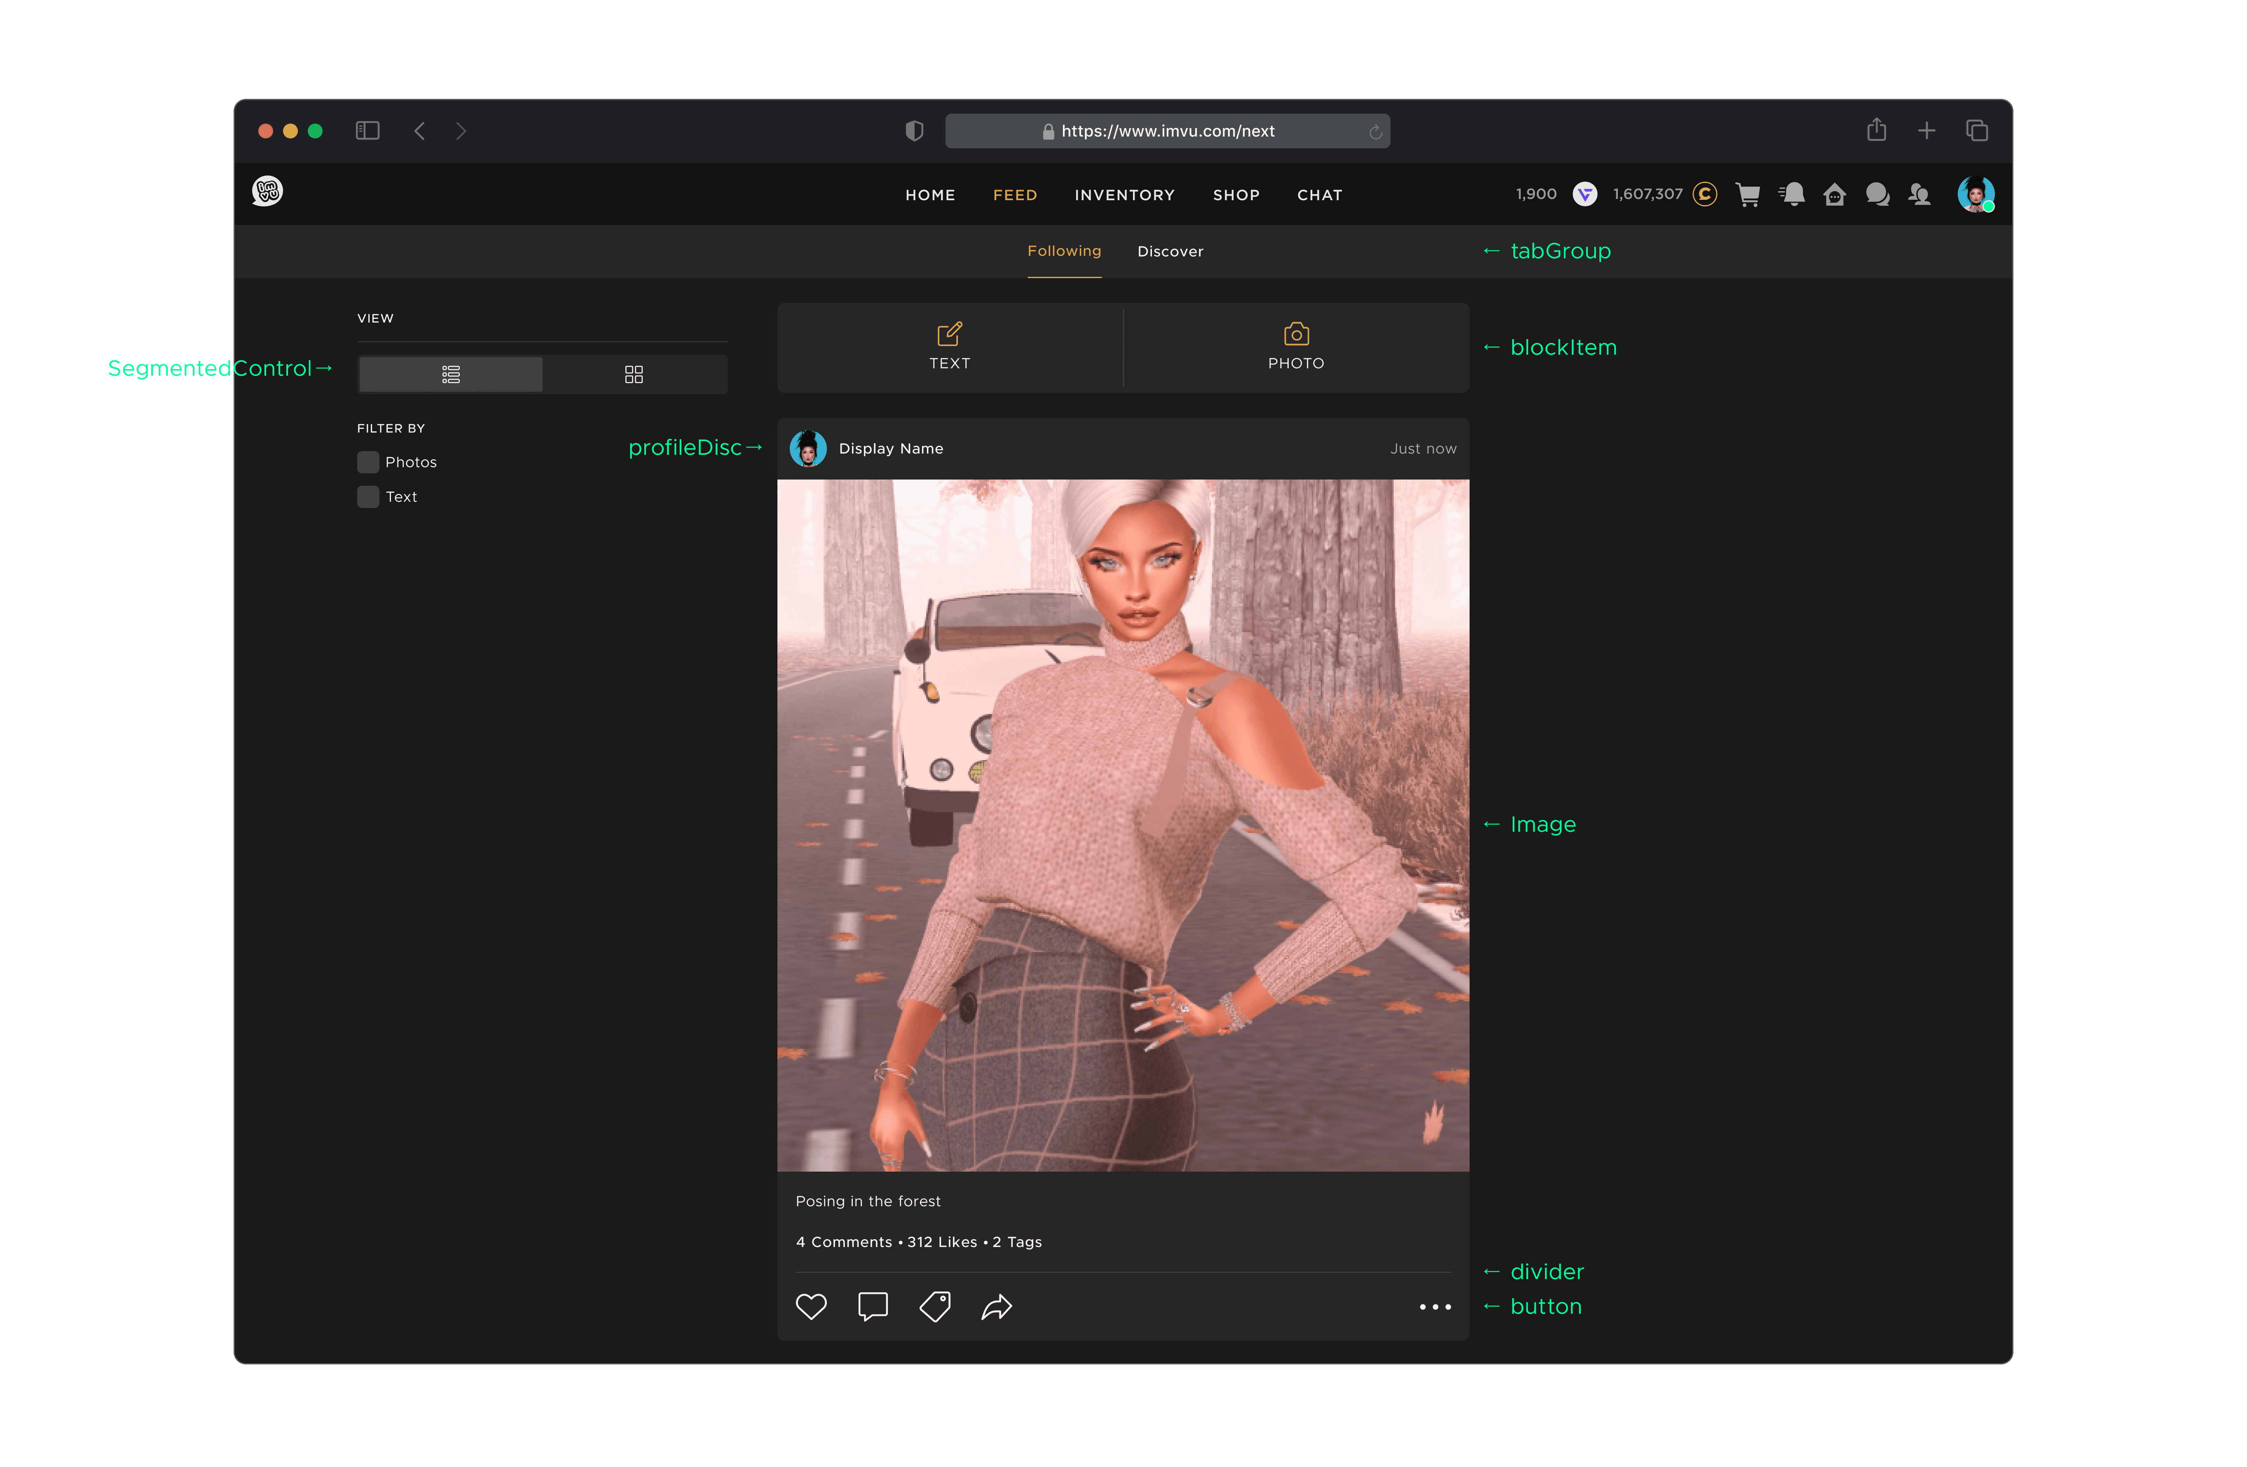Like the post with heart icon
This screenshot has height=1467, width=2247.
(810, 1306)
